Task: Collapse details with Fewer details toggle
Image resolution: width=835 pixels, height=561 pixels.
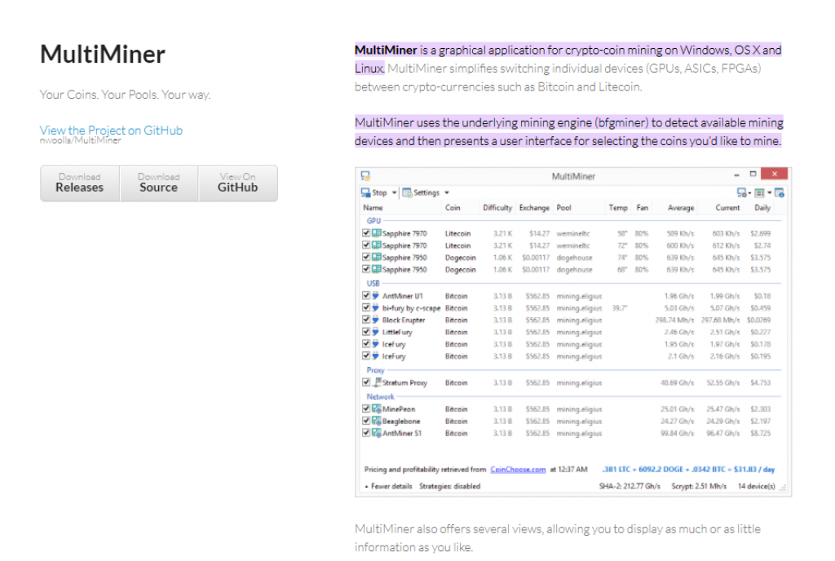Action: [388, 486]
